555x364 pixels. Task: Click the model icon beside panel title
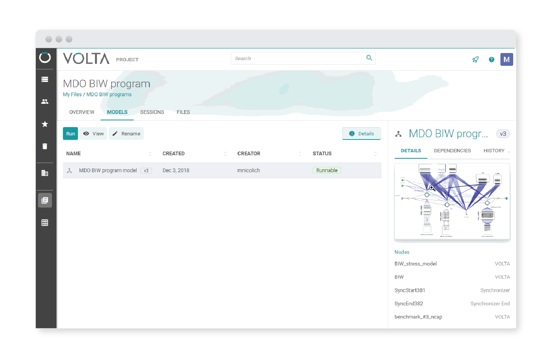[x=398, y=134]
